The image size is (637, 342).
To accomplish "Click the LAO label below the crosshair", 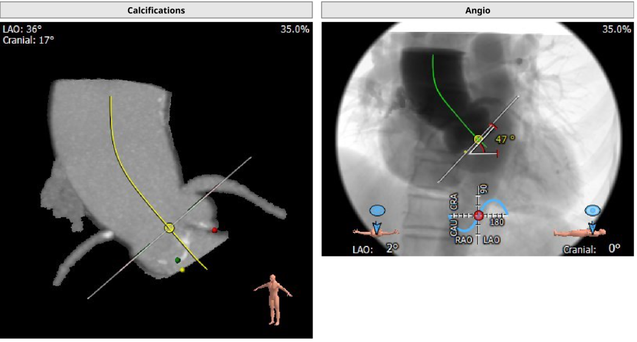I will click(x=491, y=240).
